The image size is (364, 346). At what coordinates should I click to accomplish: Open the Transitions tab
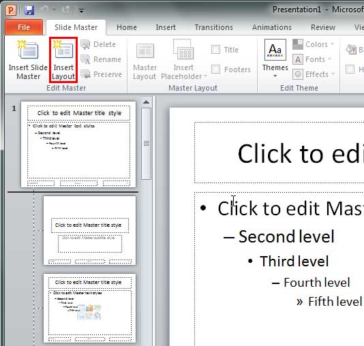point(214,27)
